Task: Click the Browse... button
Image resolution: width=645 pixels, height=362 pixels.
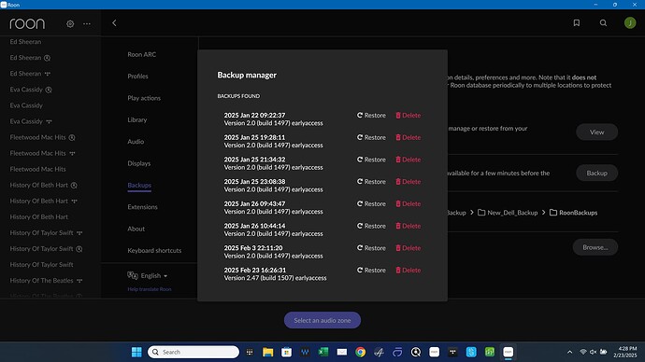Action: (x=595, y=247)
